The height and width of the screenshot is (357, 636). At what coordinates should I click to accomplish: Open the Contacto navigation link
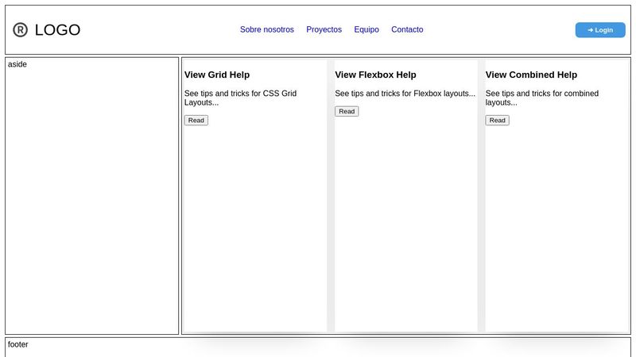[x=407, y=29]
